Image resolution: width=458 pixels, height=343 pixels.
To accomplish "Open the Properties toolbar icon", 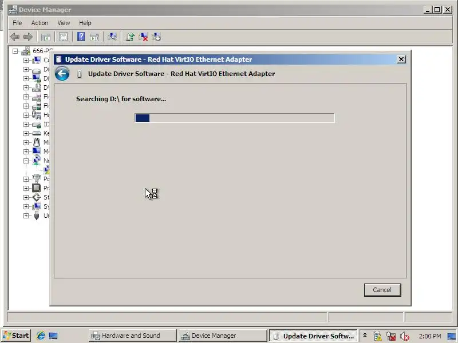I will [x=63, y=37].
